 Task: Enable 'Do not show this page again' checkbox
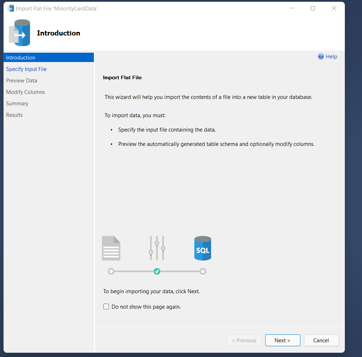106,306
